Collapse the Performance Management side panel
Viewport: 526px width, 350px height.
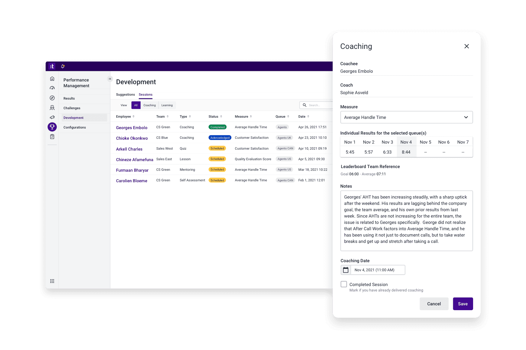point(110,79)
